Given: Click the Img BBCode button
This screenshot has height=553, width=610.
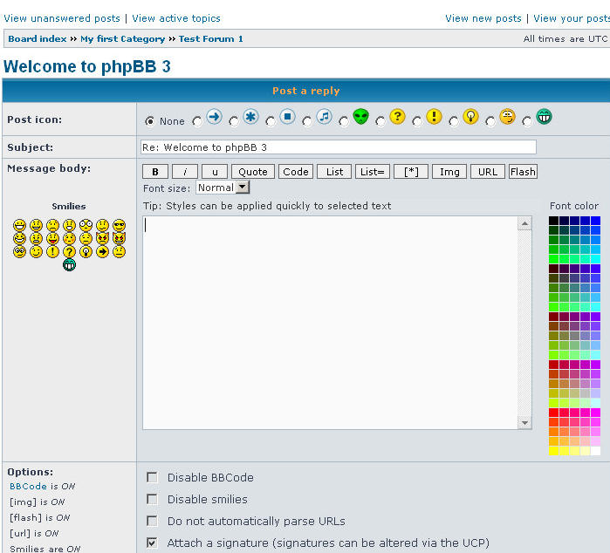Looking at the screenshot, I should (449, 172).
